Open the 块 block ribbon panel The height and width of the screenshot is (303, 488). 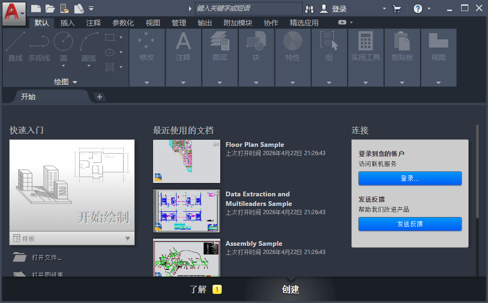point(256,58)
